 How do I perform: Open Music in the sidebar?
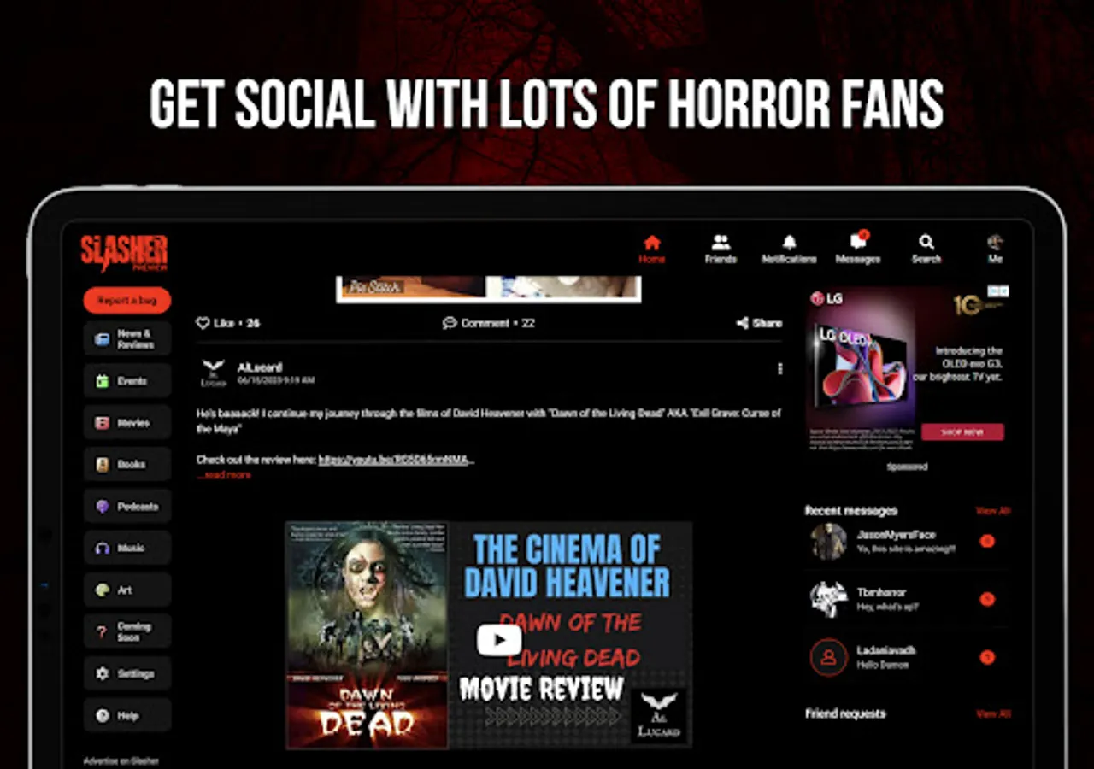pos(127,549)
